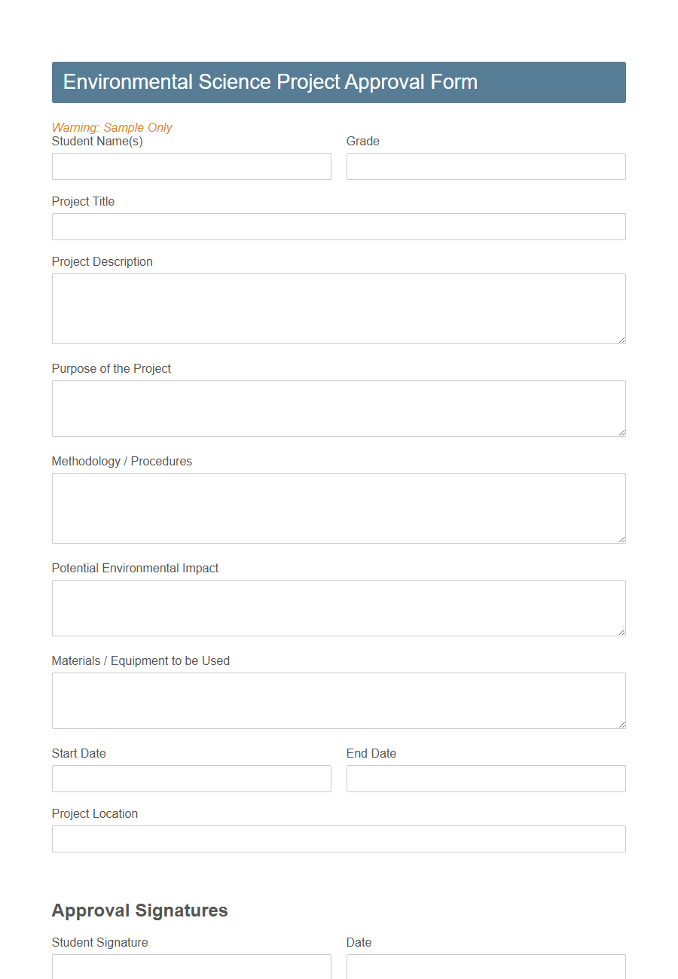Click inside the Methodology / Procedures text area
The image size is (678, 979).
pyautogui.click(x=338, y=508)
